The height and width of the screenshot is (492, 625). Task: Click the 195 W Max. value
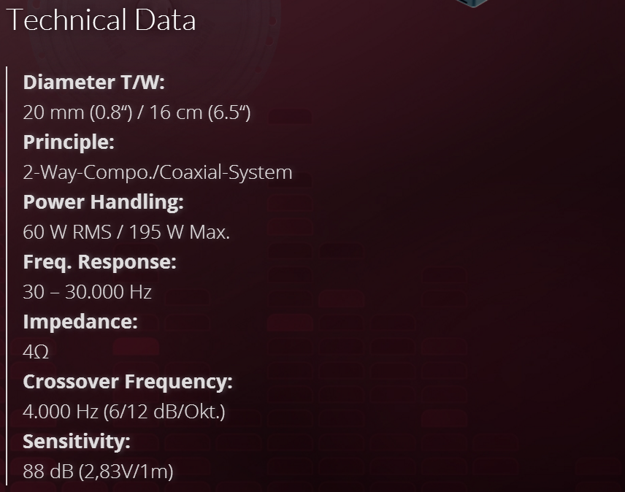[180, 233]
